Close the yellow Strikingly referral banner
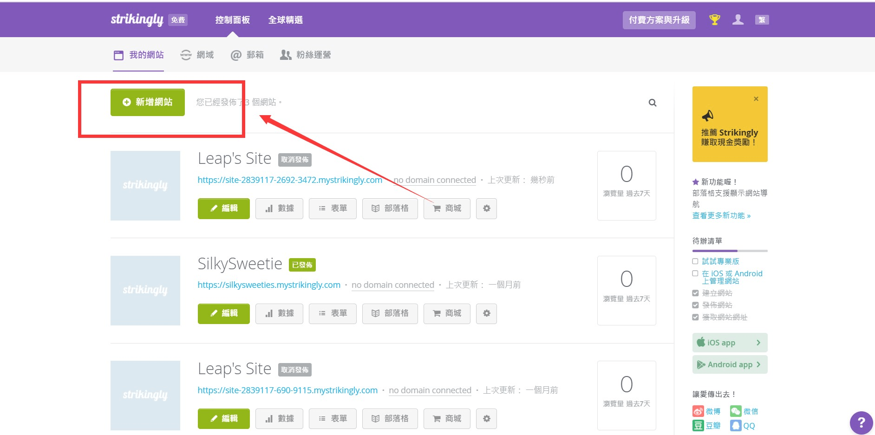The image size is (875, 435). click(756, 99)
